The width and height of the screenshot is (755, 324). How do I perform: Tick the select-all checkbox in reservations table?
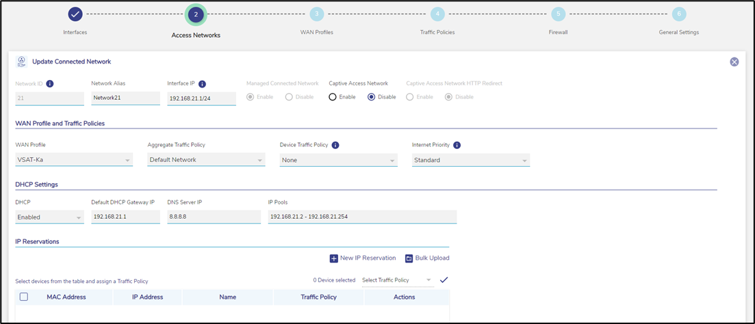pos(23,297)
